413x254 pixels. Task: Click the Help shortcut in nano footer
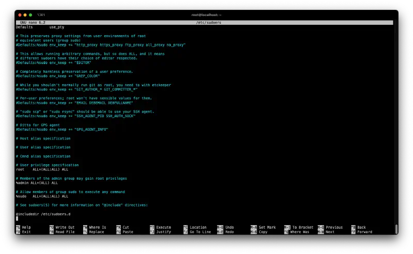click(23, 227)
